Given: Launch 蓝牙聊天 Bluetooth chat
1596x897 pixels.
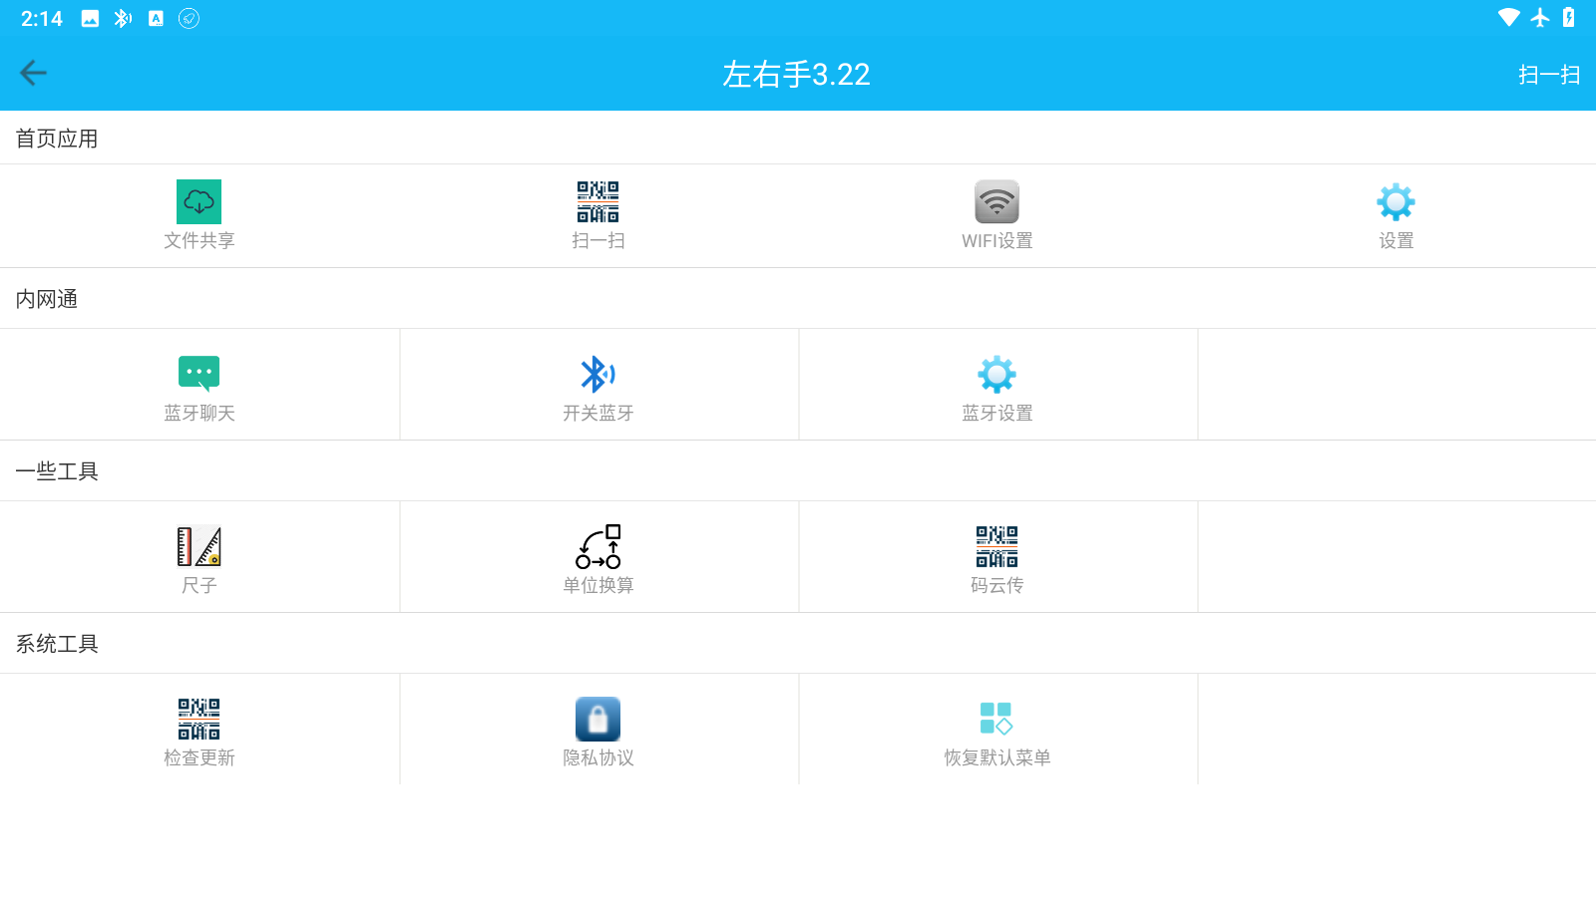Looking at the screenshot, I should [198, 387].
